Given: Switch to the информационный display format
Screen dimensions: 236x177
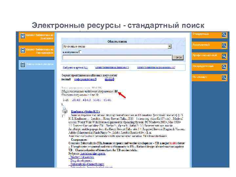Looking at the screenshot, I should click(x=85, y=79).
